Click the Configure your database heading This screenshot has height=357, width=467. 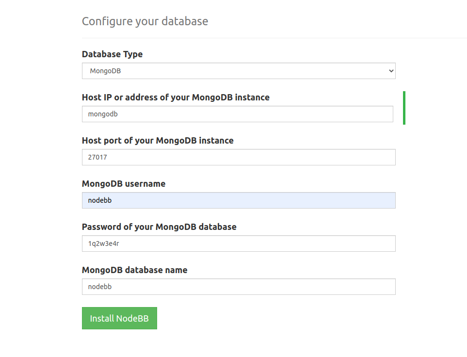(145, 21)
